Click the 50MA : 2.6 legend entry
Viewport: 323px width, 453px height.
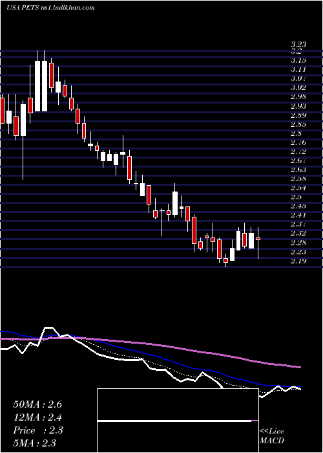[37, 404]
